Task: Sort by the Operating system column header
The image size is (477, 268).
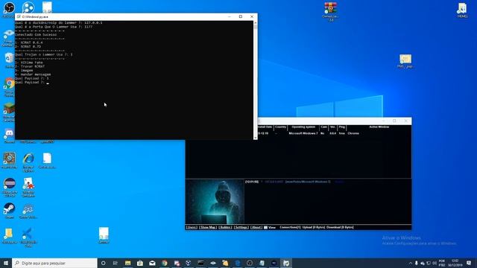Action: 303,127
